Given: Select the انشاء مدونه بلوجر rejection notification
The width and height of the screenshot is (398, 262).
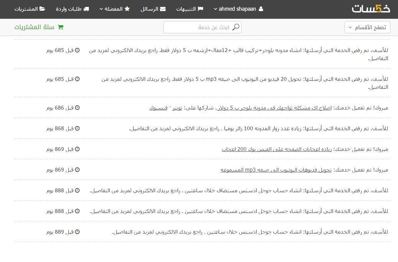Looking at the screenshot, I should (x=202, y=54).
